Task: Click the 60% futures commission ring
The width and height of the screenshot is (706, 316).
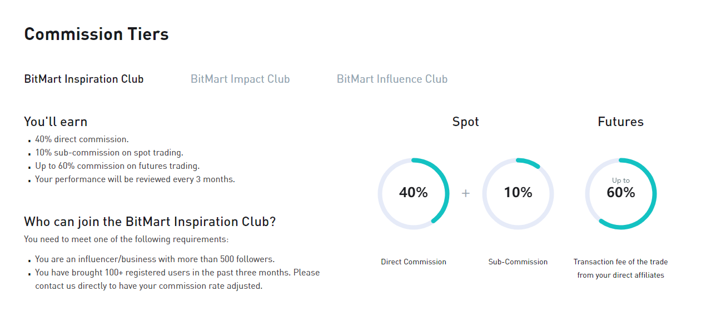Action: click(621, 193)
